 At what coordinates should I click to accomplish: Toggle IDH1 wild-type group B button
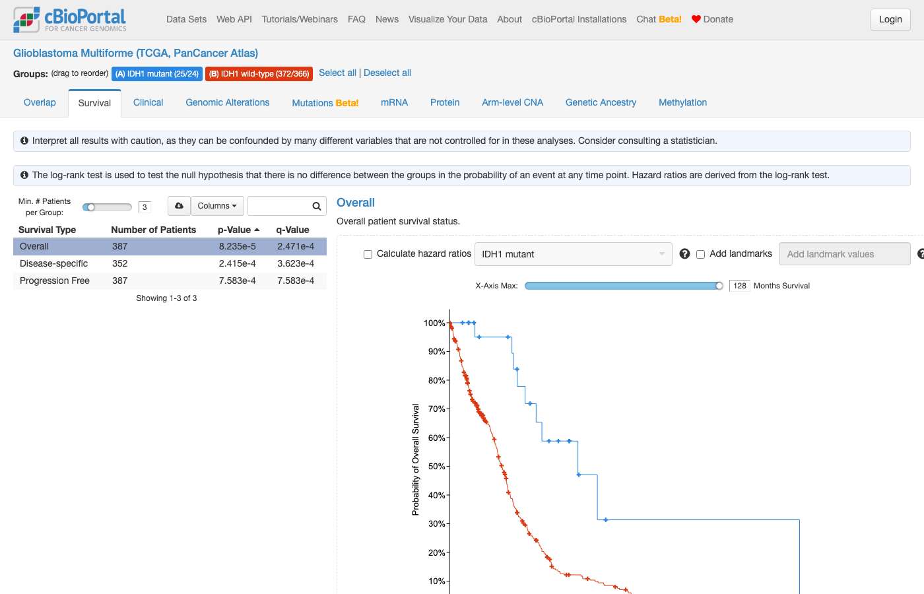click(x=259, y=74)
